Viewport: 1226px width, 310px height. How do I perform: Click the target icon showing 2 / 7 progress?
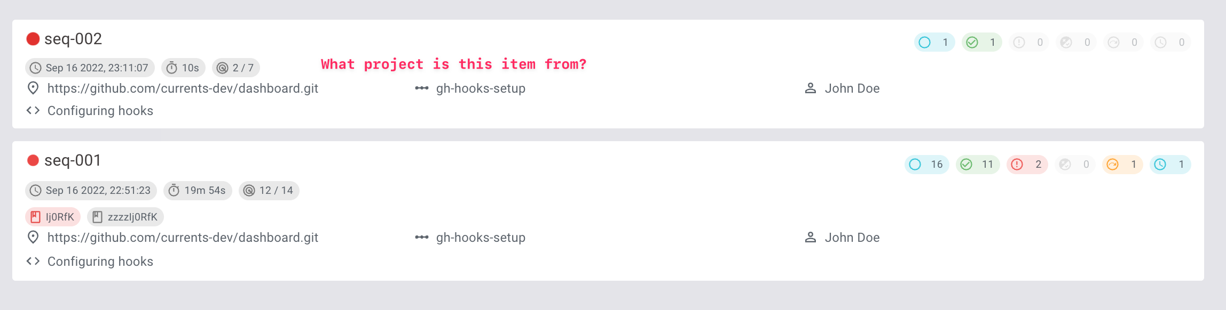click(x=223, y=67)
